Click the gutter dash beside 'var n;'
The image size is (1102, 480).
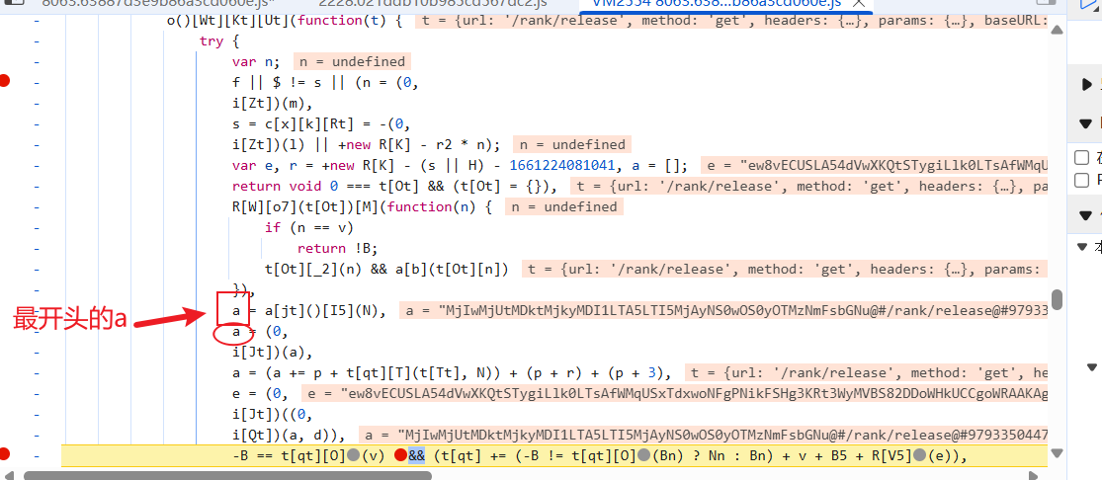pos(37,62)
